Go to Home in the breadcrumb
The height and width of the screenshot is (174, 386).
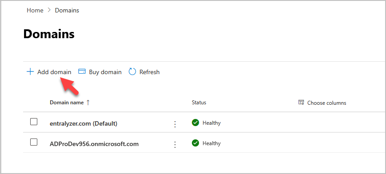pos(35,10)
